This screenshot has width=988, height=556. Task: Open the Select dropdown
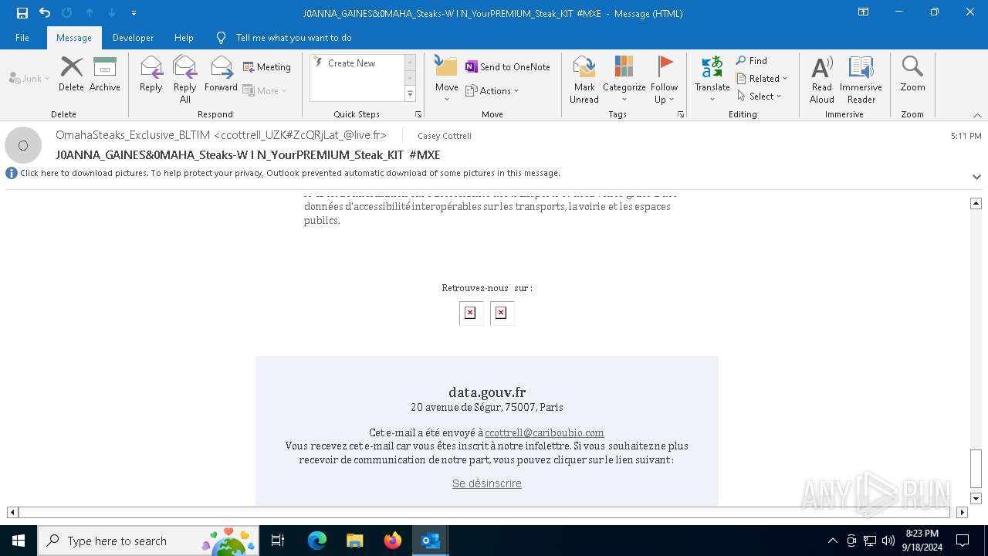[760, 97]
